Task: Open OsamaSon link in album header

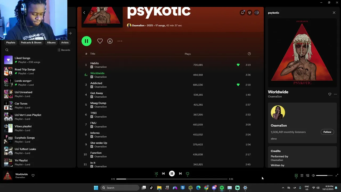Action: pyautogui.click(x=138, y=26)
